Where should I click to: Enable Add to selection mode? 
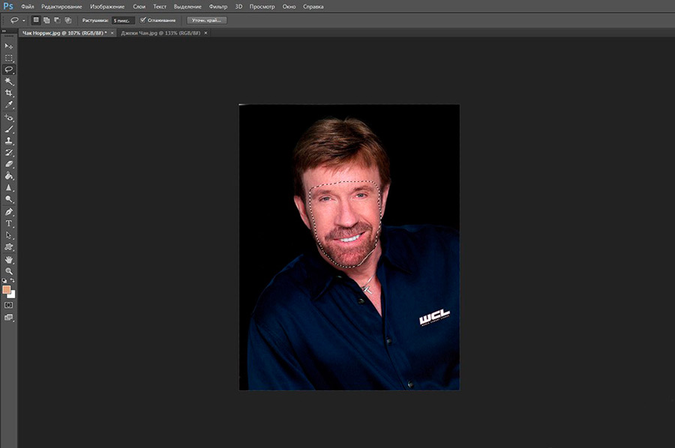[46, 20]
